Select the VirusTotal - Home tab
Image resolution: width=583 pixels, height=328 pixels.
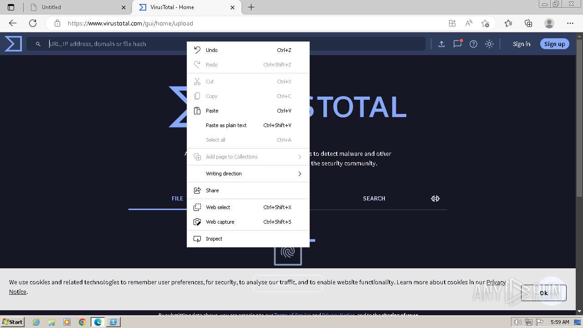point(187,7)
